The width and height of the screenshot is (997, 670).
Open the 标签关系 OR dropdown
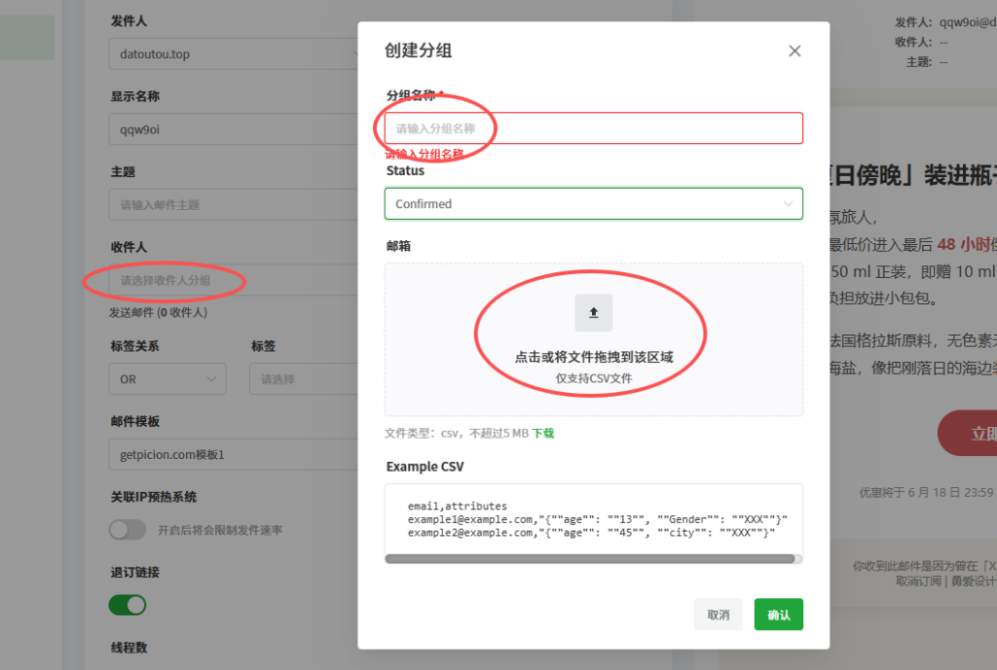[x=167, y=378]
